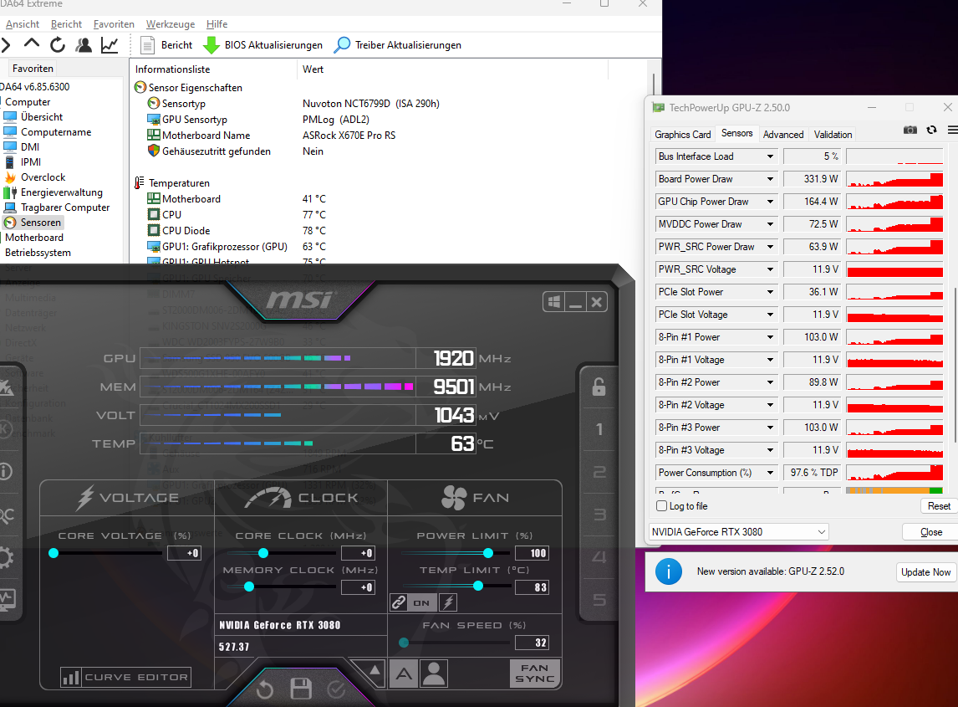The image size is (958, 707).
Task: Click the Afterburner save floppy icon
Action: [301, 689]
